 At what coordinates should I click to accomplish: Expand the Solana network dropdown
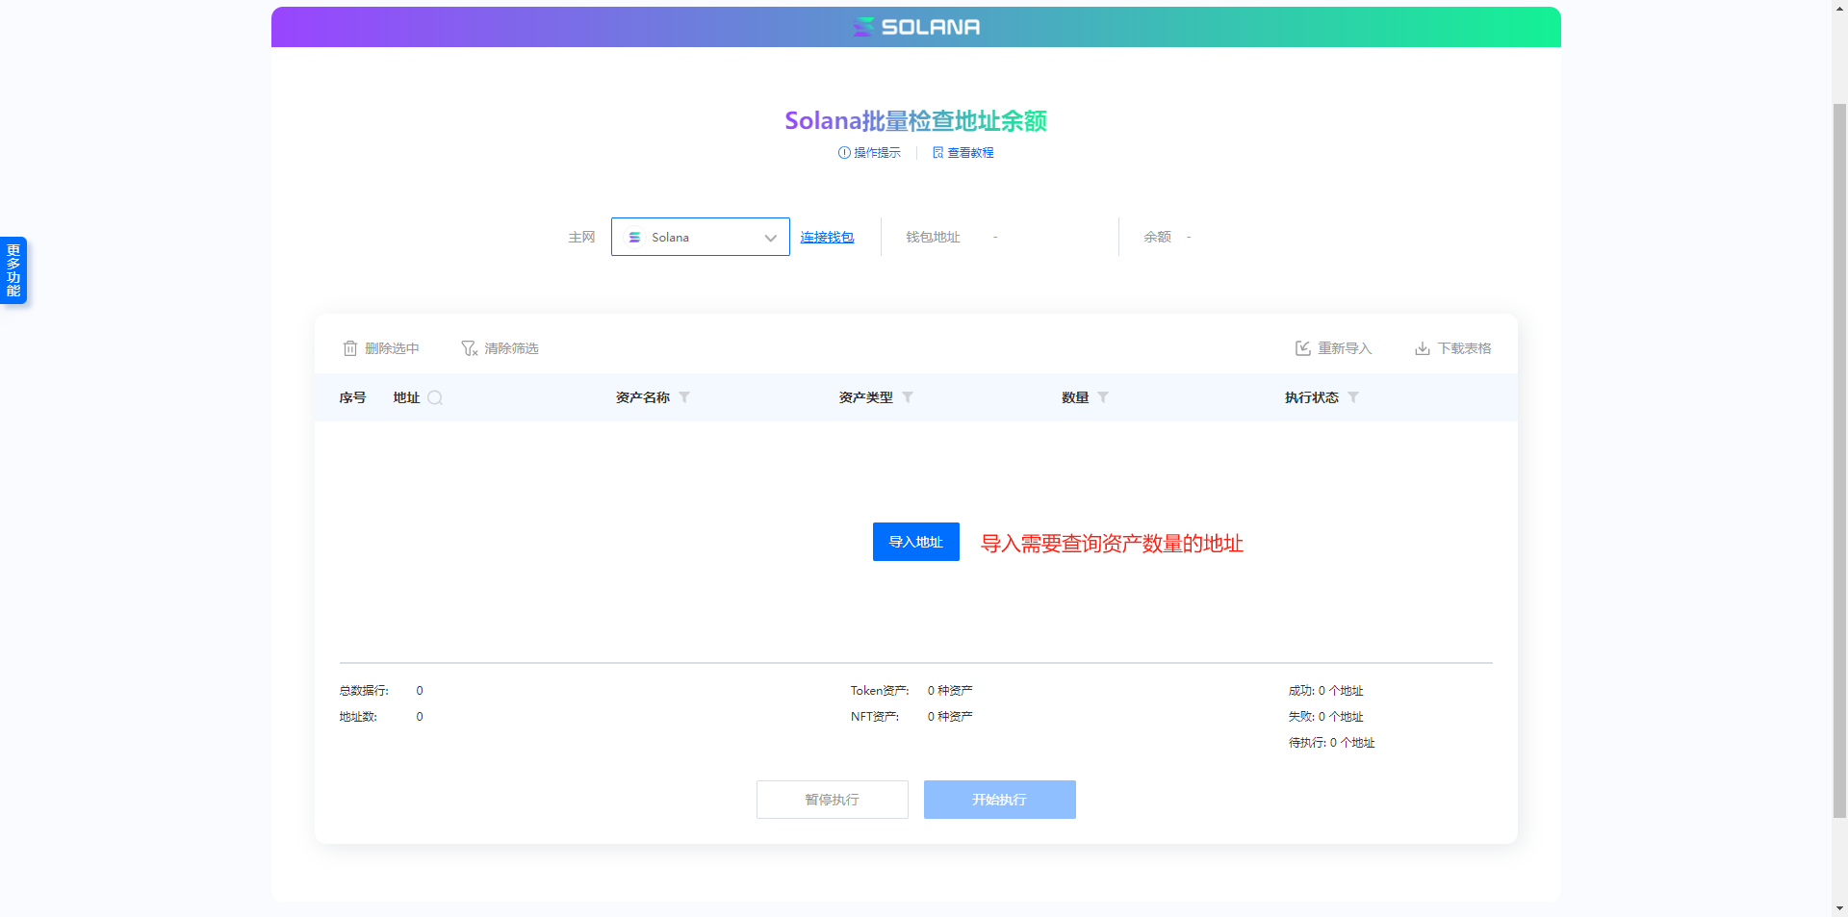coord(701,237)
